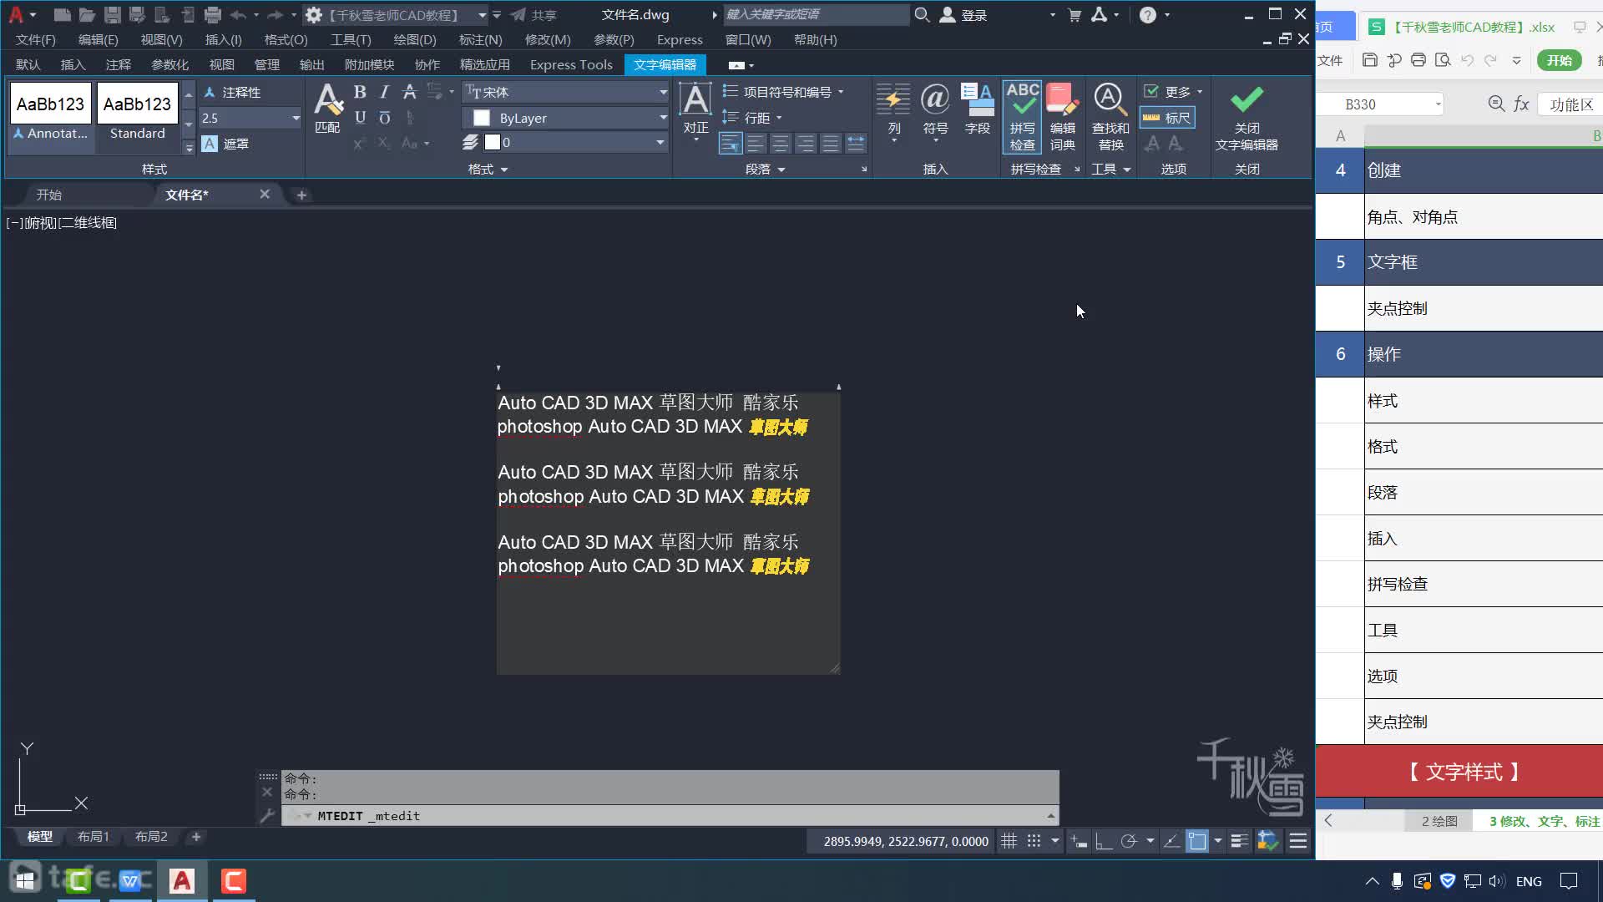Open the ByLayer text color dropdown

[x=663, y=118]
